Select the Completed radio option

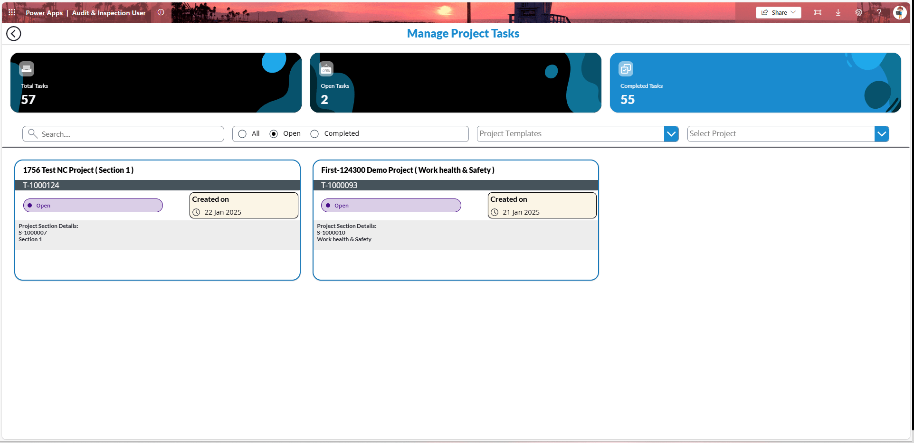click(314, 134)
